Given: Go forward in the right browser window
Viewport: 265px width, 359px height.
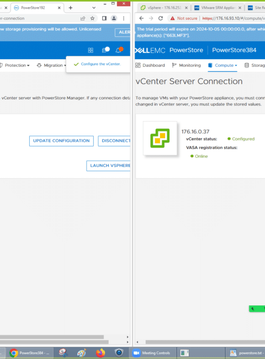Looking at the screenshot, I should (151, 18).
